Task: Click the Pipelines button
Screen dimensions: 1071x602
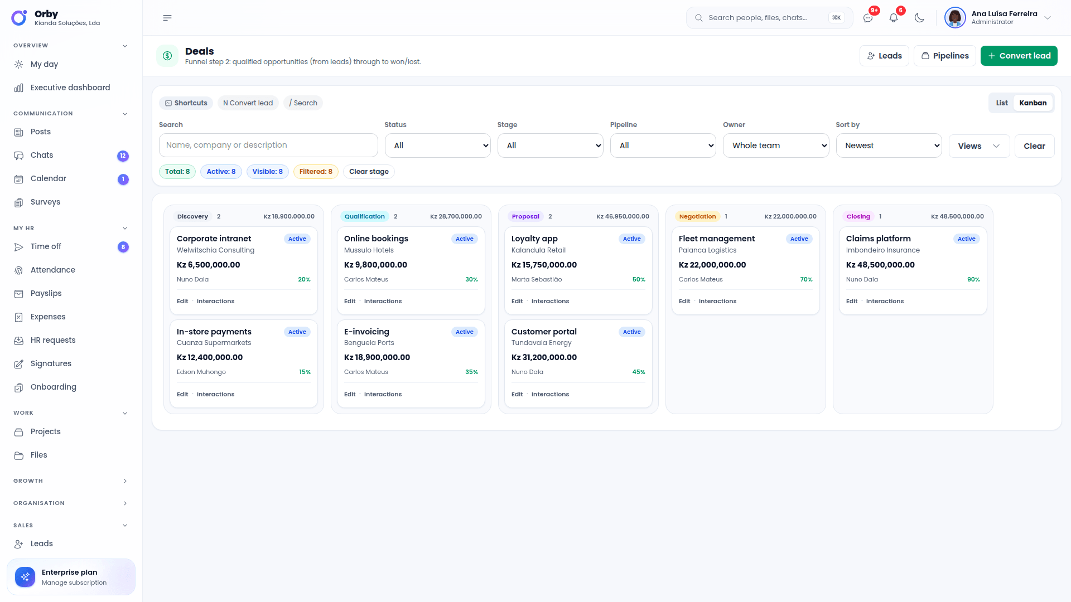Action: [945, 56]
